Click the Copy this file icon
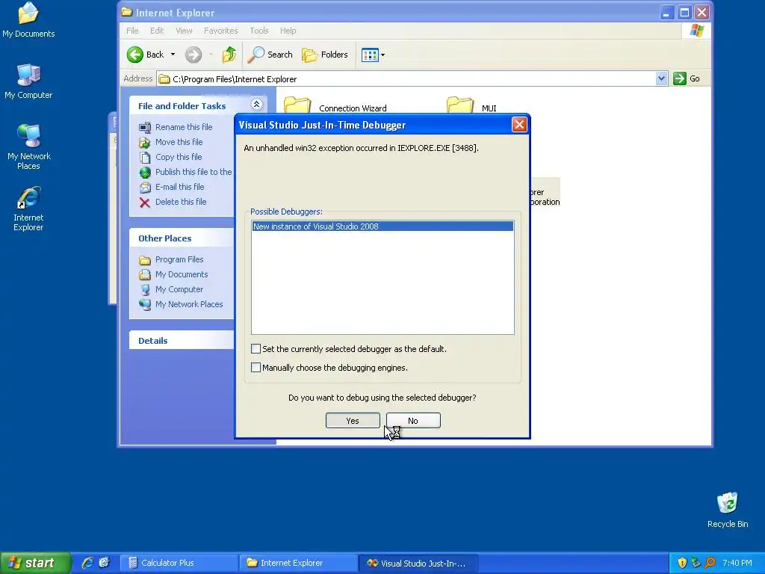The width and height of the screenshot is (765, 574). tap(145, 157)
